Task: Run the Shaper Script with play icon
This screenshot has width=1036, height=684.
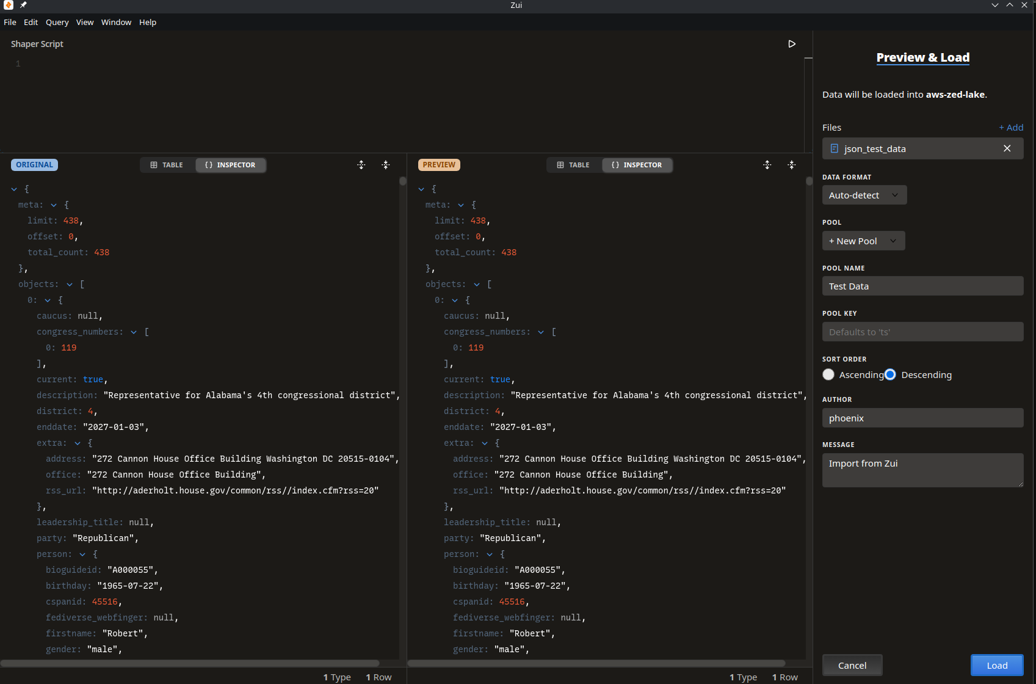Action: pos(792,44)
